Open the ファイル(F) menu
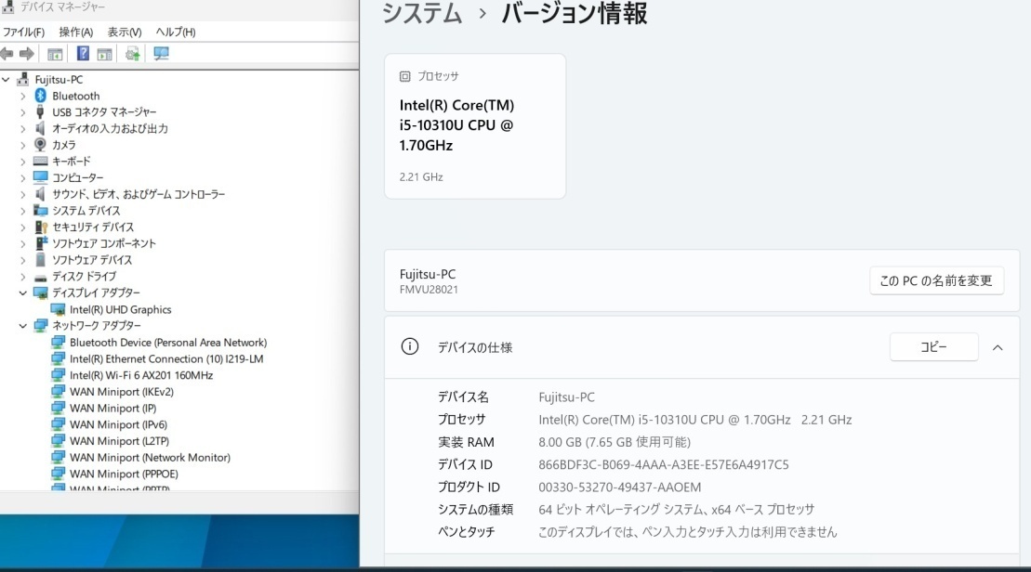This screenshot has height=572, width=1031. point(23,32)
